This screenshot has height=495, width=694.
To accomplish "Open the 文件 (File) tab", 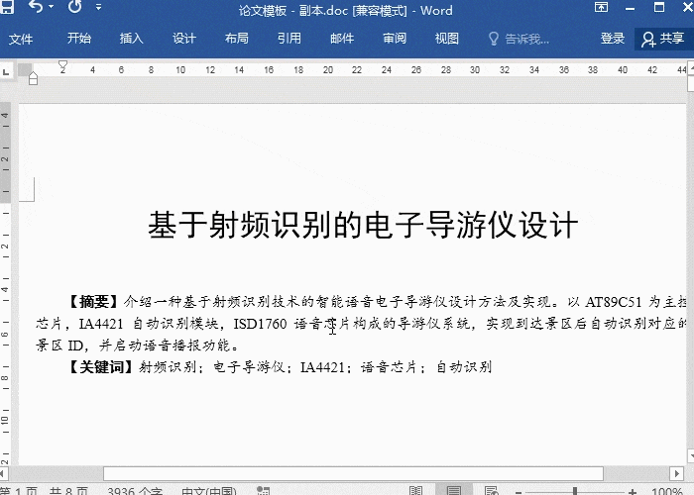I will coord(21,39).
